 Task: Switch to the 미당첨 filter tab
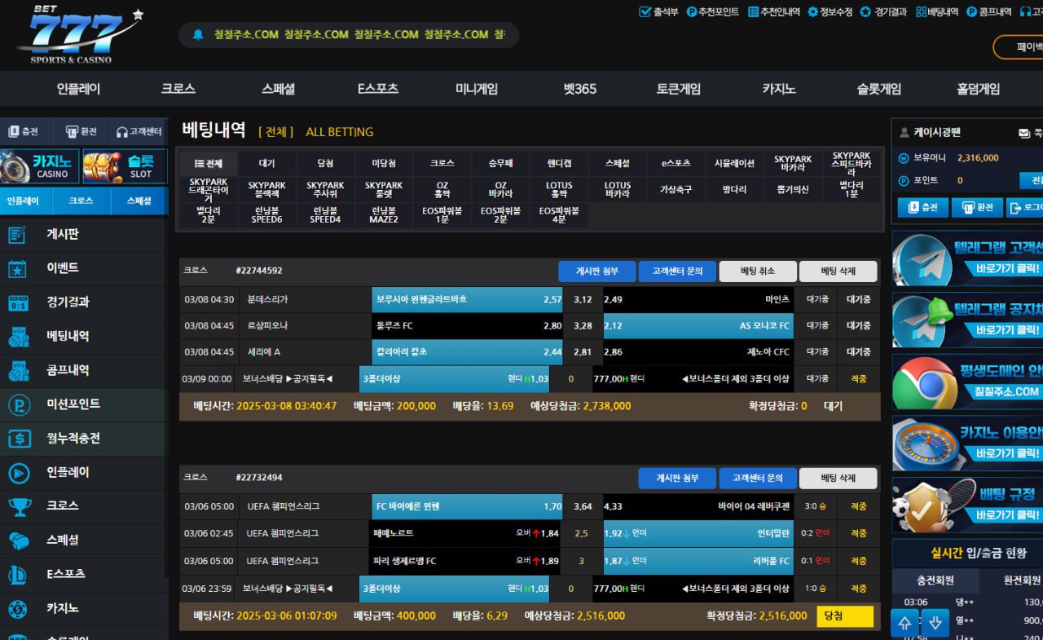point(384,163)
